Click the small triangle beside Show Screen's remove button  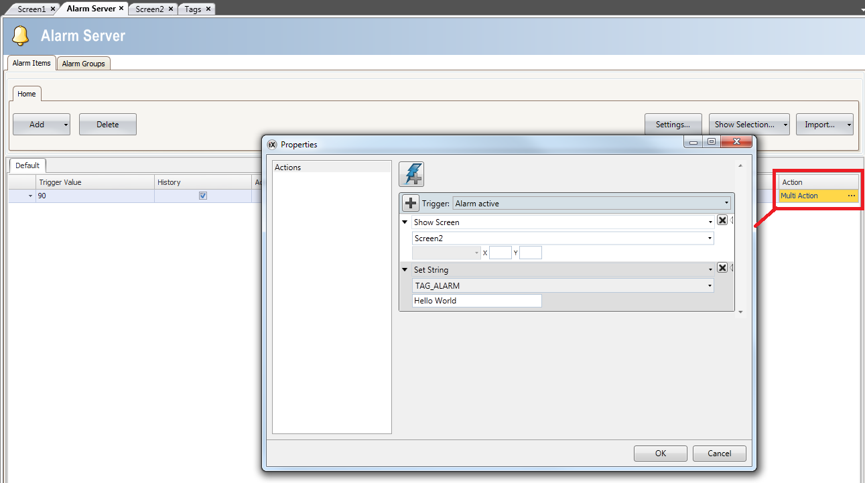[x=732, y=220]
